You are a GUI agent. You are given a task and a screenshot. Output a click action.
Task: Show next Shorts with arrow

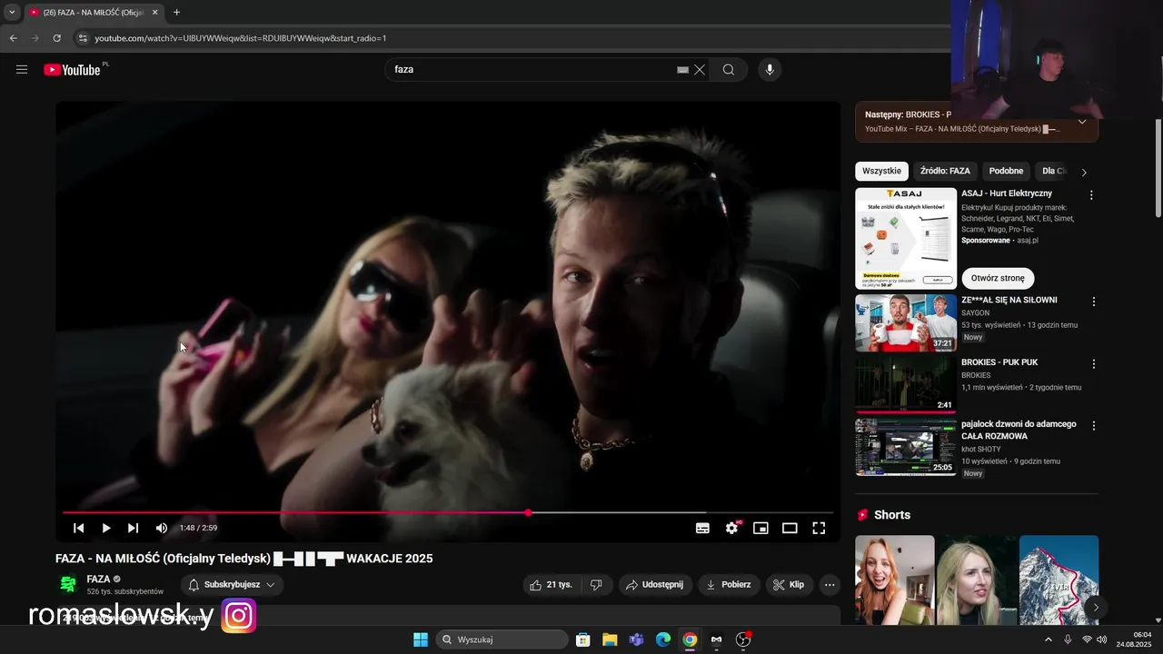click(x=1096, y=607)
